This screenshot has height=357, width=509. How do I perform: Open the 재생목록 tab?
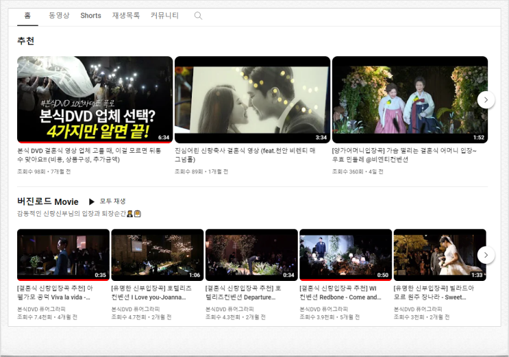coord(126,16)
